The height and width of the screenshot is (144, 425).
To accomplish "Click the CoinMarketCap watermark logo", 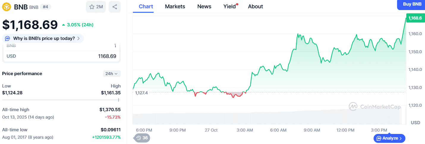I will click(353, 106).
